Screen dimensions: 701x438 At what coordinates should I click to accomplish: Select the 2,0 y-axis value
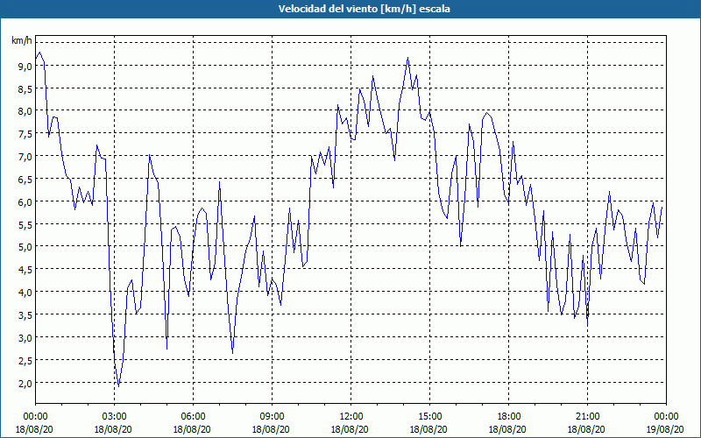point(25,383)
